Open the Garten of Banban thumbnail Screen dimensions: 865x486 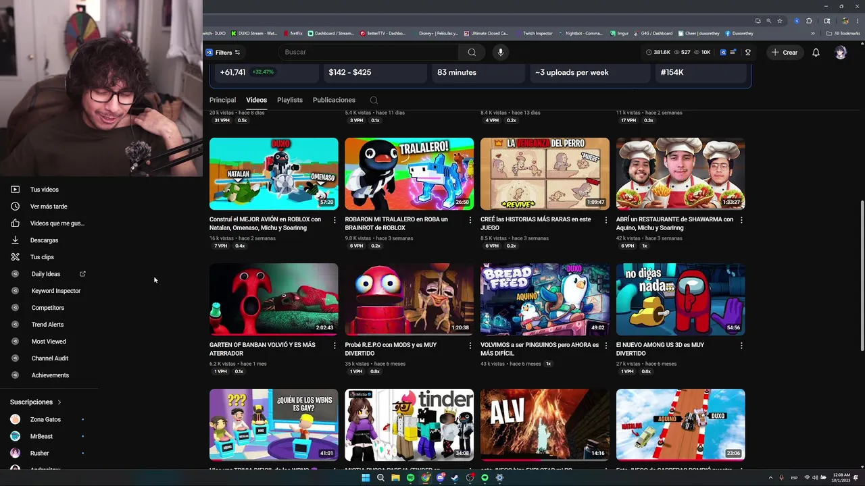pos(274,300)
